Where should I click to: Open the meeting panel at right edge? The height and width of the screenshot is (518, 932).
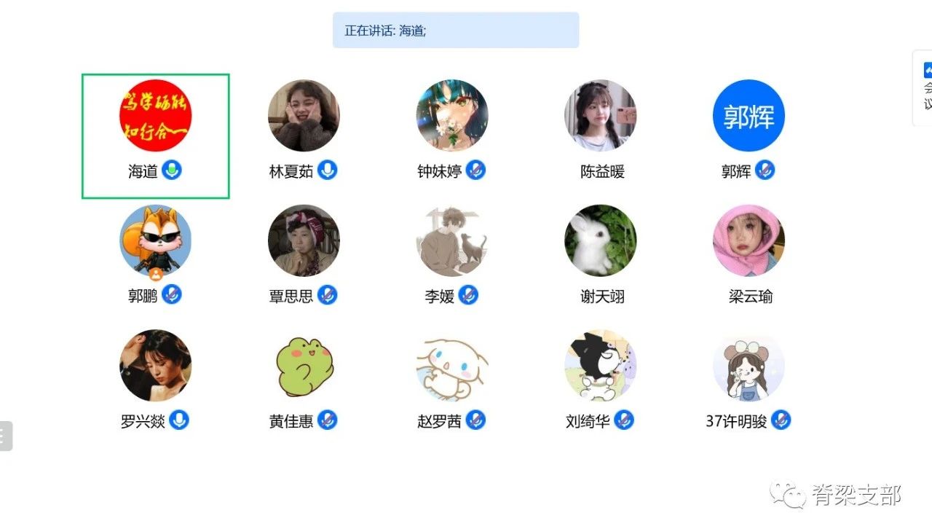(x=923, y=88)
